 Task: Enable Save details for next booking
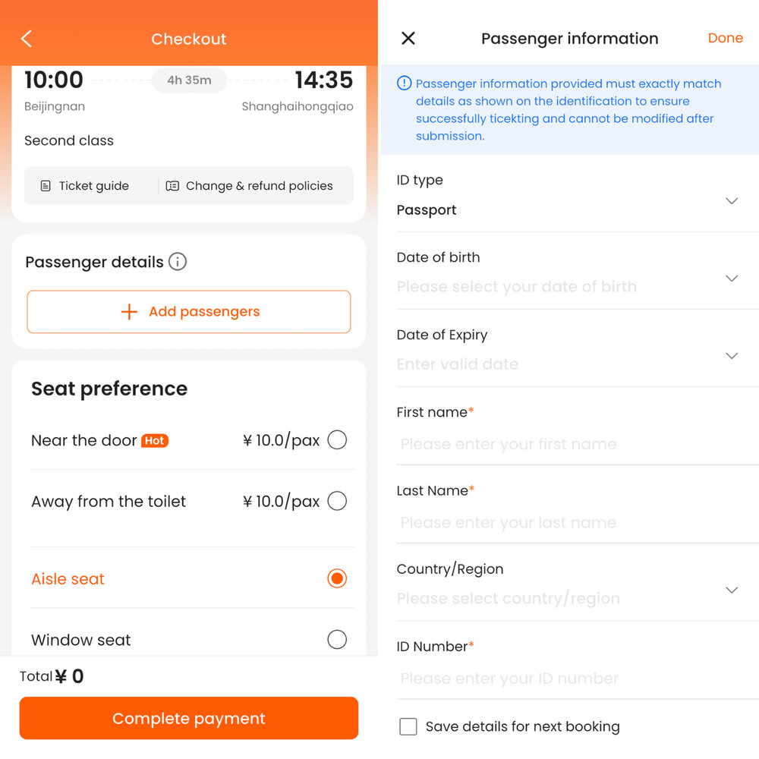(x=408, y=726)
